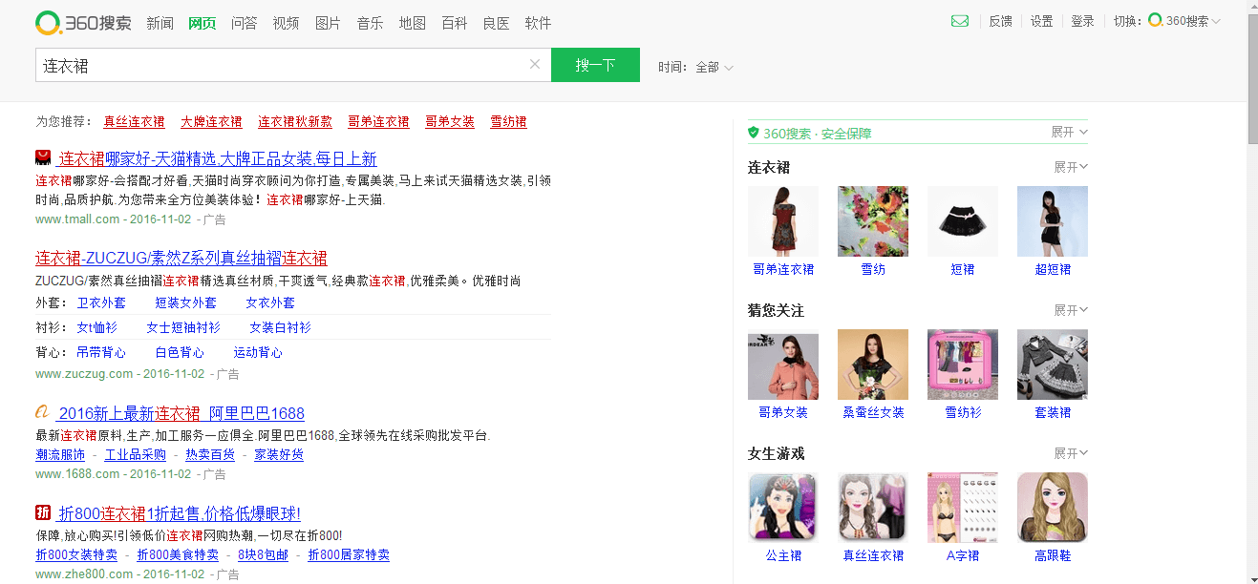Viewport: 1258px width, 584px height.
Task: Open the 时间: 全部 filter dropdown
Action: [696, 67]
